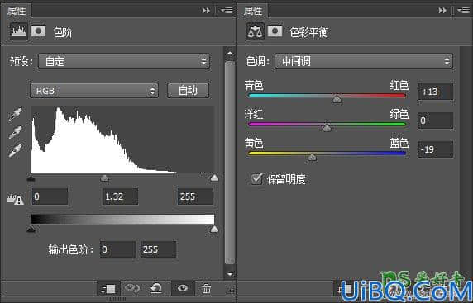This screenshot has height=303, width=473.
Task: Click the output black level slider handle
Action: click(31, 230)
